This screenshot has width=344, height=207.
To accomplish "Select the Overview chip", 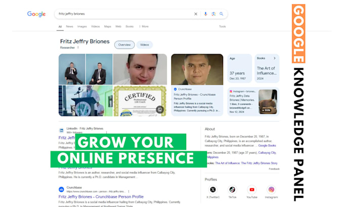I will (124, 45).
